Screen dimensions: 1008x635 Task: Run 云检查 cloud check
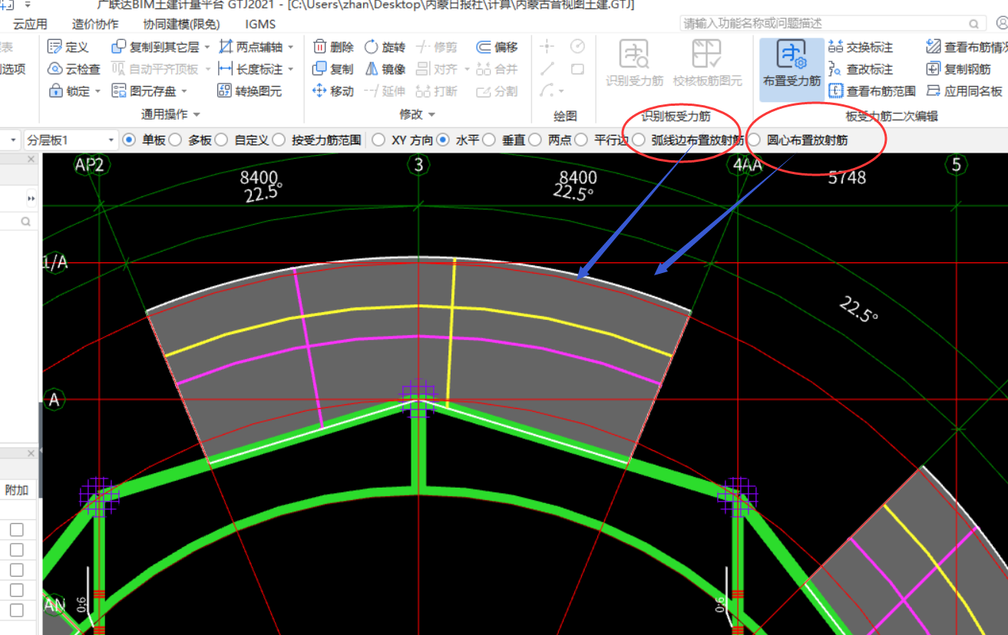pos(74,69)
